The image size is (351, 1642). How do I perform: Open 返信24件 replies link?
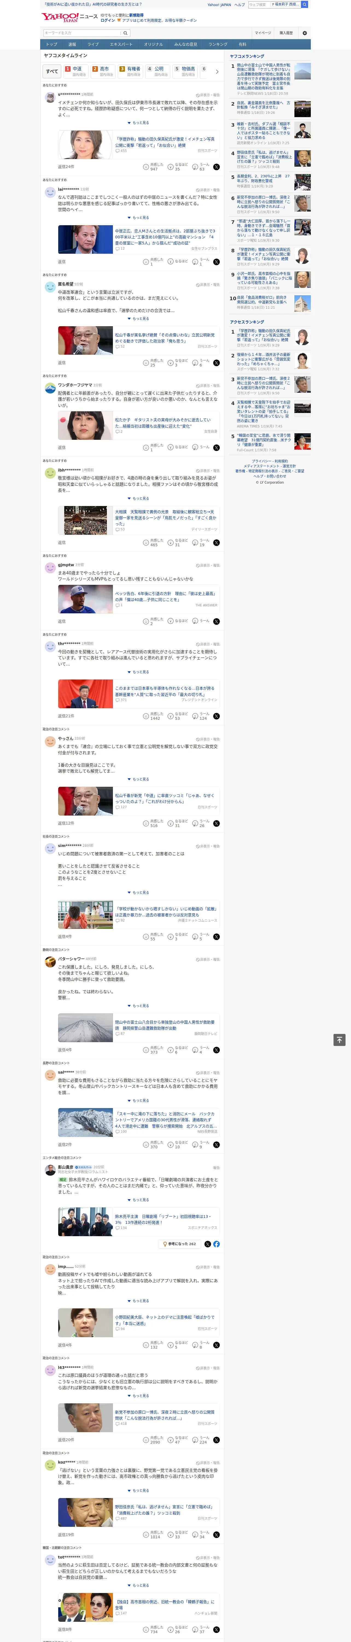[x=66, y=167]
